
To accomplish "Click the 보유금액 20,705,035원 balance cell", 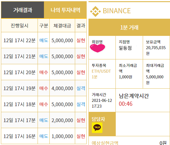I will (156, 47).
